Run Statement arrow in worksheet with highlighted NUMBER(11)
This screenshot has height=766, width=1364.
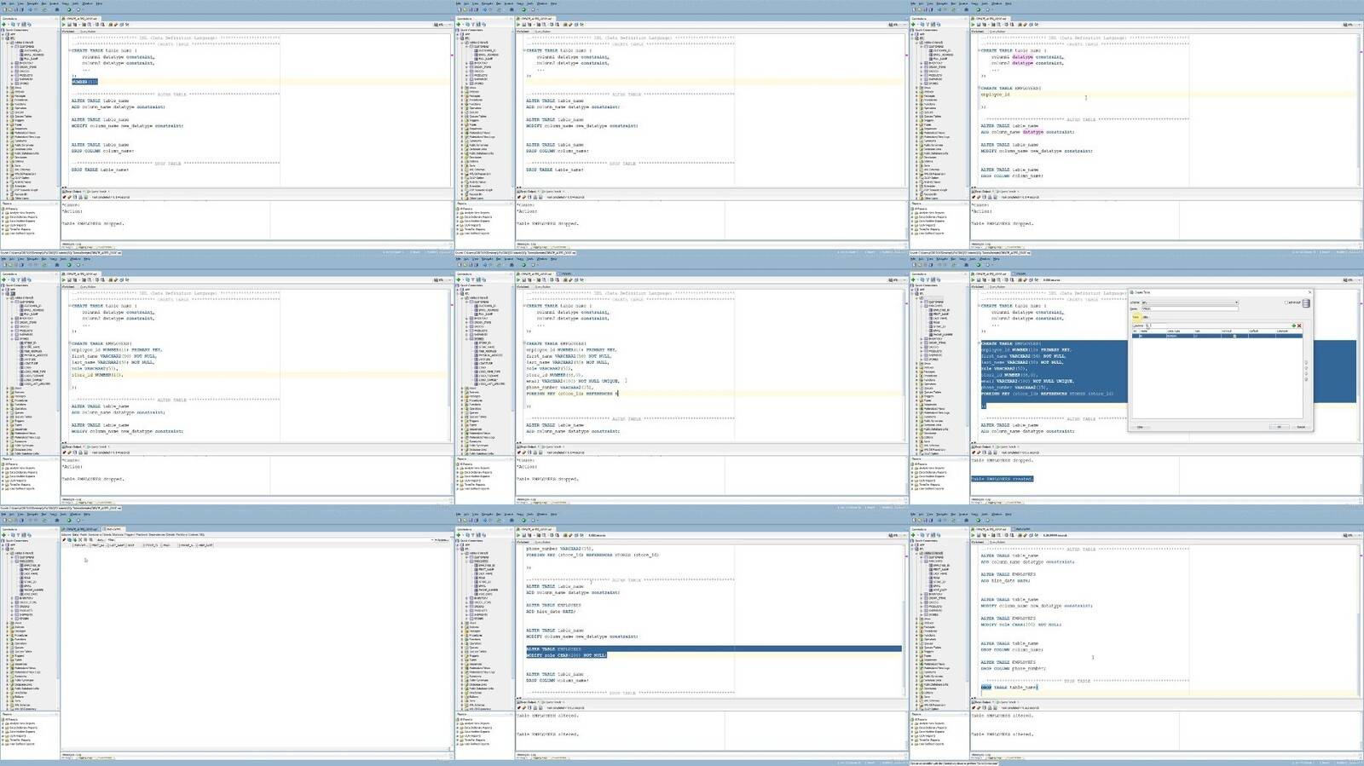pos(65,24)
